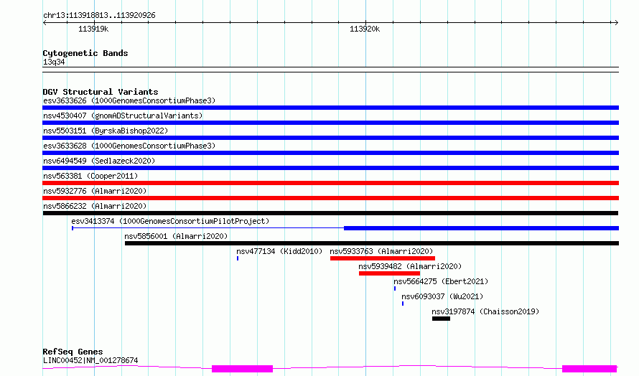The width and height of the screenshot is (639, 376).
Task: Click the blue bar under nsv5503151
Action: click(330, 138)
